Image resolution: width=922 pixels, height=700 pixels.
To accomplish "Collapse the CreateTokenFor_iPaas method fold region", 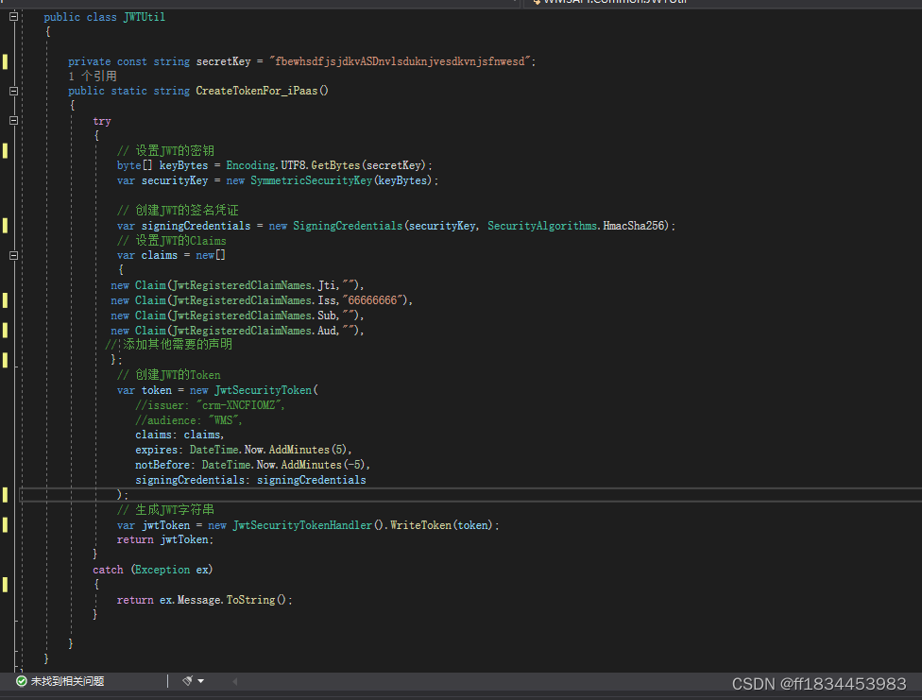I will 13,91.
